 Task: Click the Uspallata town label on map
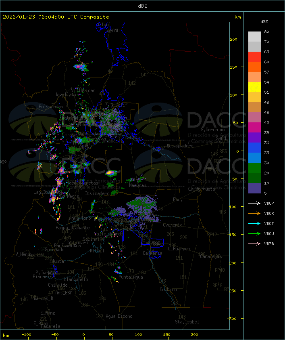(x=65, y=94)
